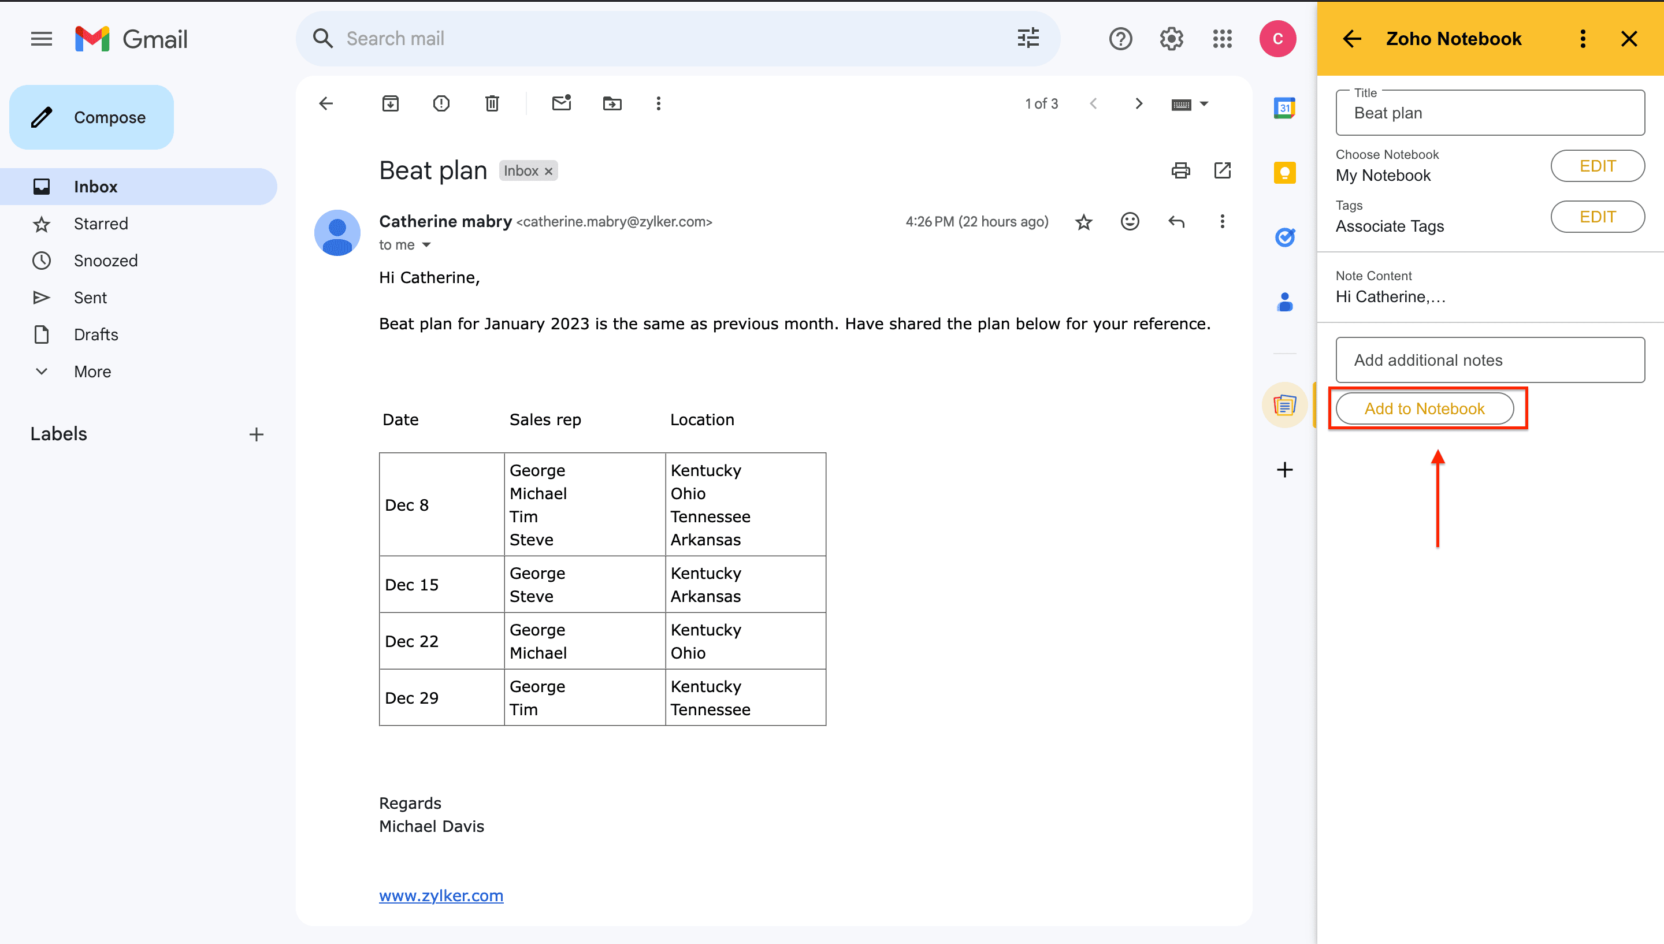This screenshot has height=944, width=1664.
Task: Delete the email with trash icon
Action: click(492, 104)
